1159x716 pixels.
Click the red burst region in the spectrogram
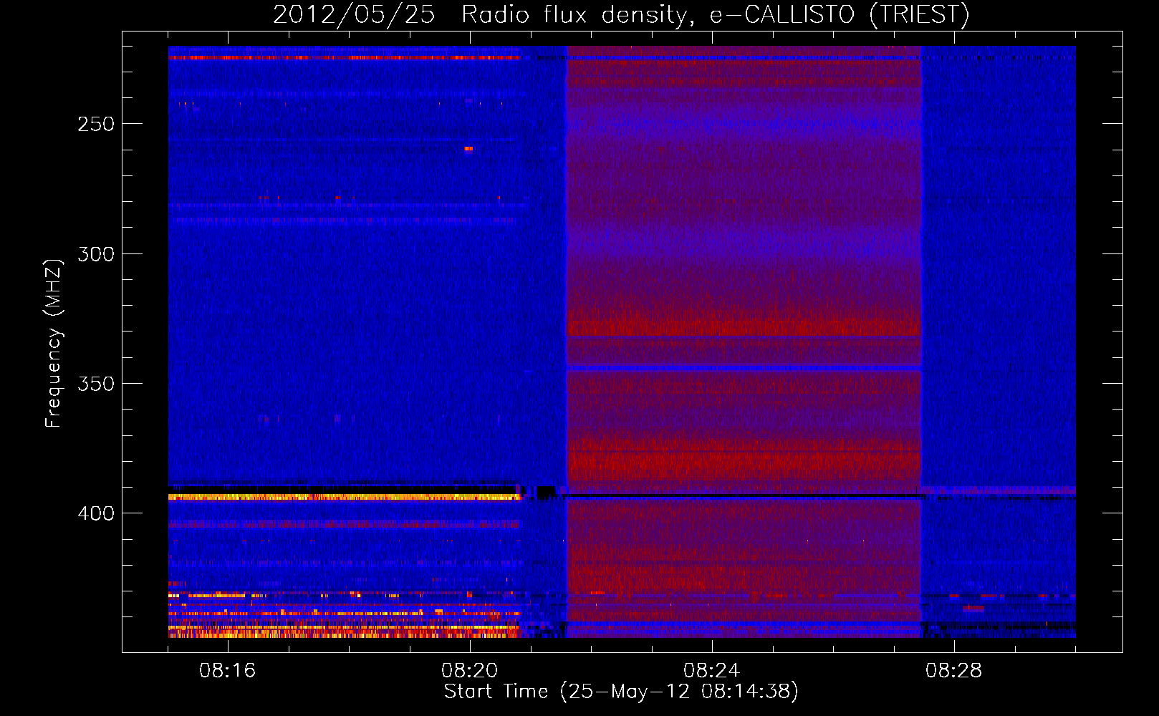click(x=744, y=342)
